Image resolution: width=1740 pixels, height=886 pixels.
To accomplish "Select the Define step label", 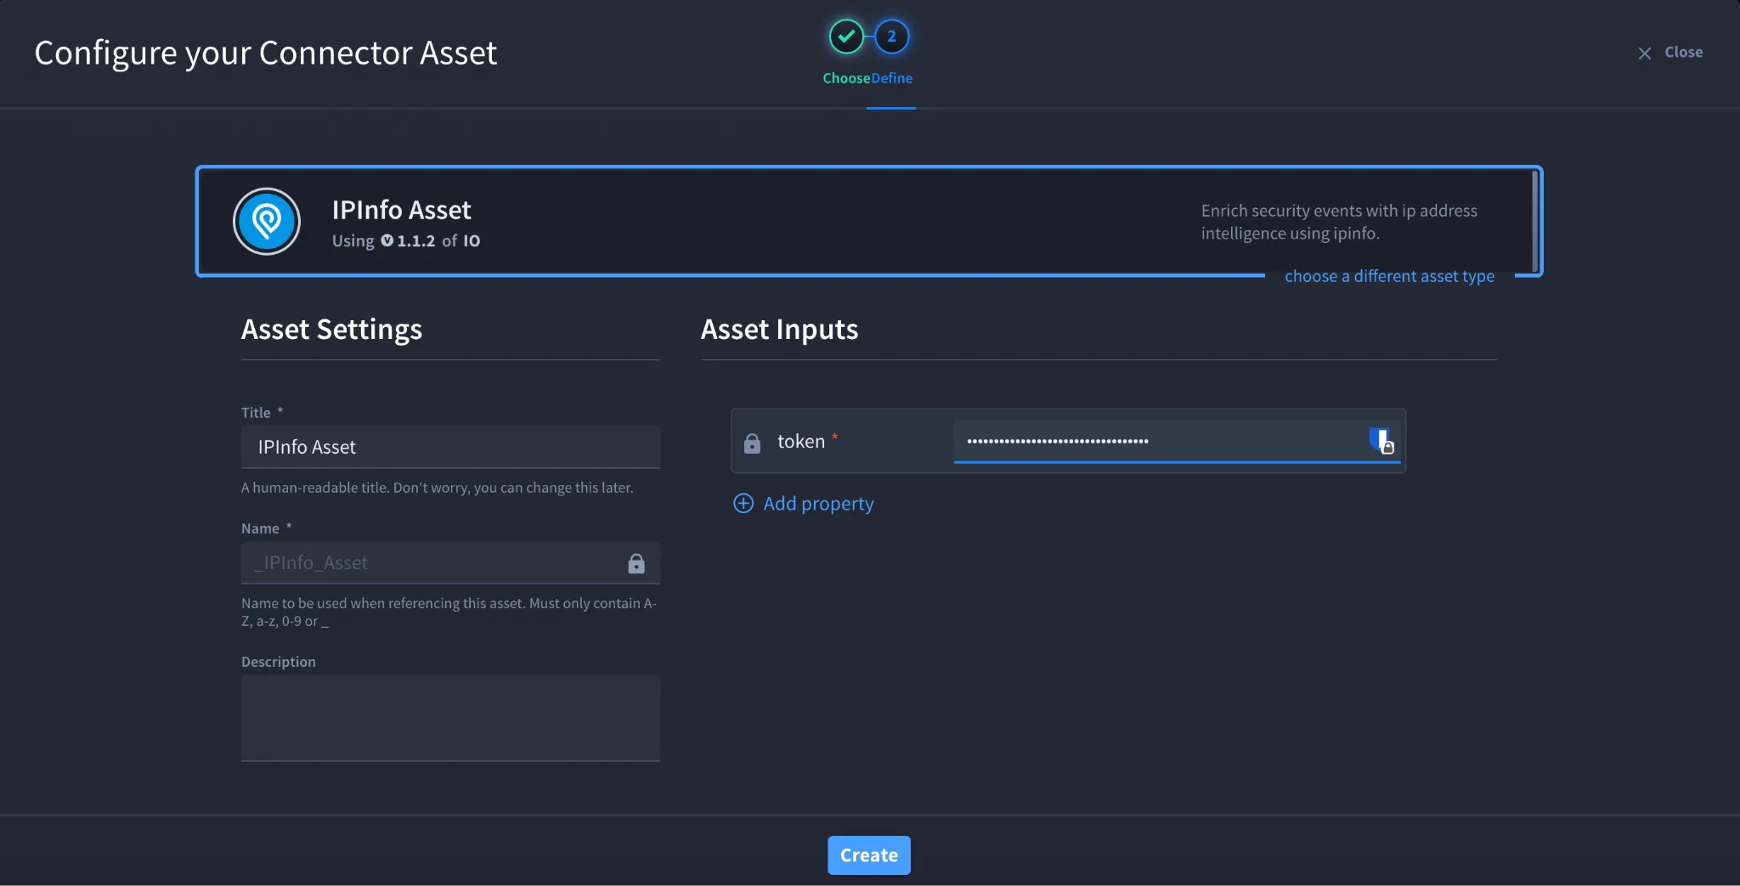I will 892,78.
